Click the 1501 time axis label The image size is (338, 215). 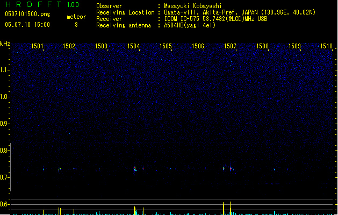pos(37,46)
